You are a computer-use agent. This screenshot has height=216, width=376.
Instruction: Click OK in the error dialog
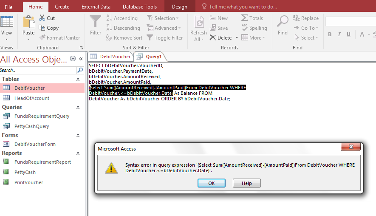(212, 183)
